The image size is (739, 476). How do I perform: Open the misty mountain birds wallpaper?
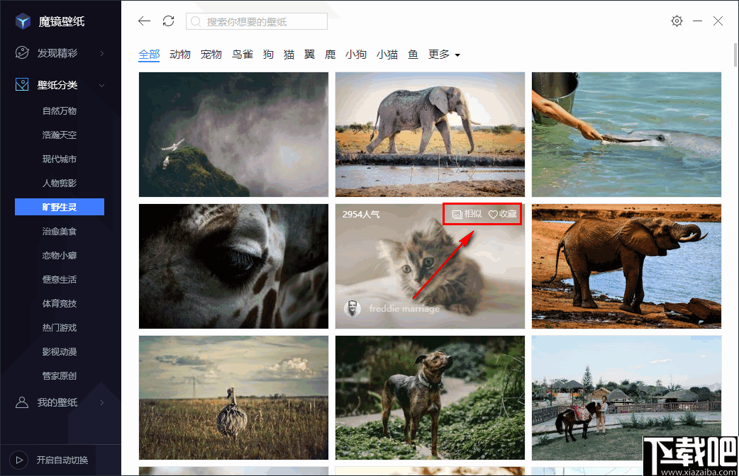[233, 134]
